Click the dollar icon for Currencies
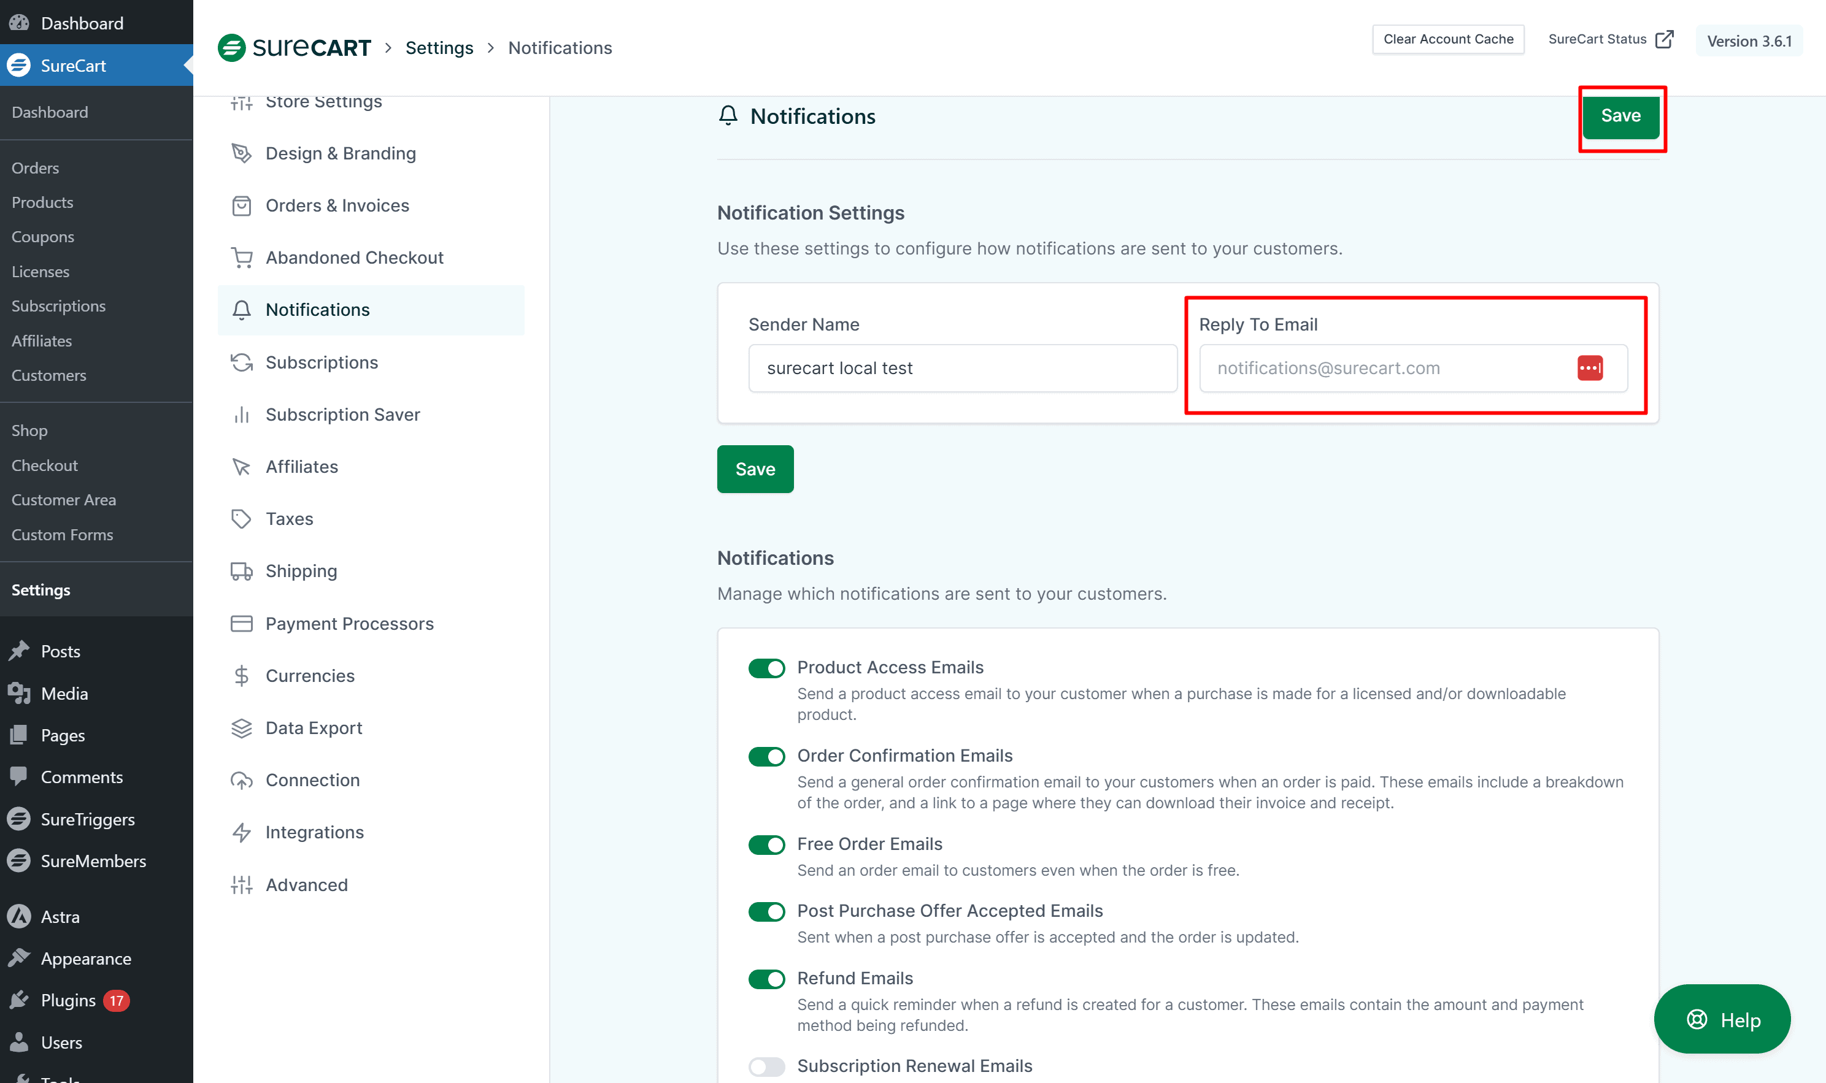Viewport: 1826px width, 1083px height. 241,676
